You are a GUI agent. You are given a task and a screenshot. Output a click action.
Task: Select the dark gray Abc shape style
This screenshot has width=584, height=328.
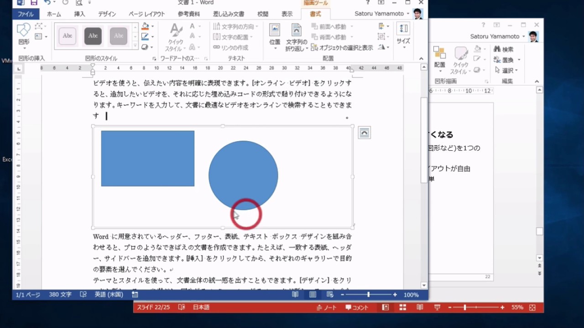click(x=93, y=36)
